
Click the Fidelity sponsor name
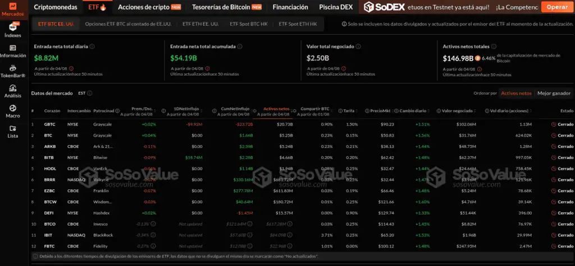tap(101, 246)
